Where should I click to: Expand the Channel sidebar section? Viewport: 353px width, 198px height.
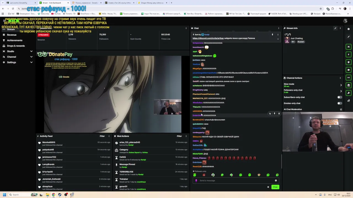(x=31, y=57)
